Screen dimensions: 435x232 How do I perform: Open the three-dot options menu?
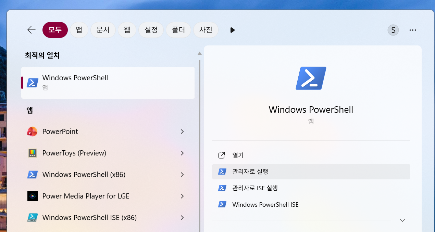pyautogui.click(x=413, y=30)
